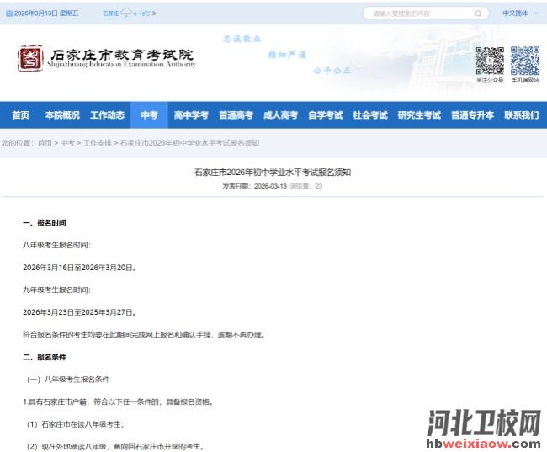Select the 普通专升本 nav item
Image resolution: width=547 pixels, height=452 pixels.
point(472,115)
